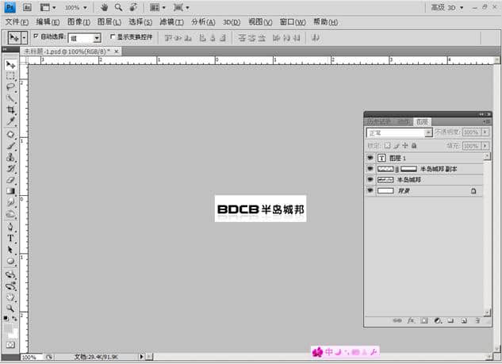The width and height of the screenshot is (502, 364).
Task: Open the 滤镜(T) menu
Action: click(171, 22)
